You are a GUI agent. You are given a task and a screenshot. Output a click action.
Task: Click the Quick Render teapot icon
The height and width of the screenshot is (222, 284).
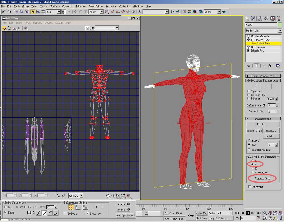[x=224, y=12]
